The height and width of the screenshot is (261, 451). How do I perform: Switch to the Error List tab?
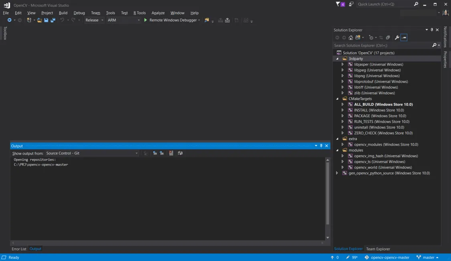pyautogui.click(x=19, y=249)
